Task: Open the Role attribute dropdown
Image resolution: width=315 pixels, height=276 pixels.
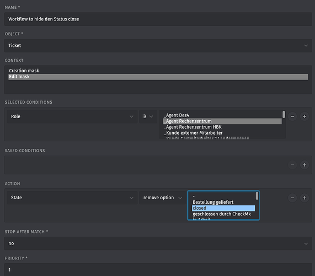Action: (72, 116)
